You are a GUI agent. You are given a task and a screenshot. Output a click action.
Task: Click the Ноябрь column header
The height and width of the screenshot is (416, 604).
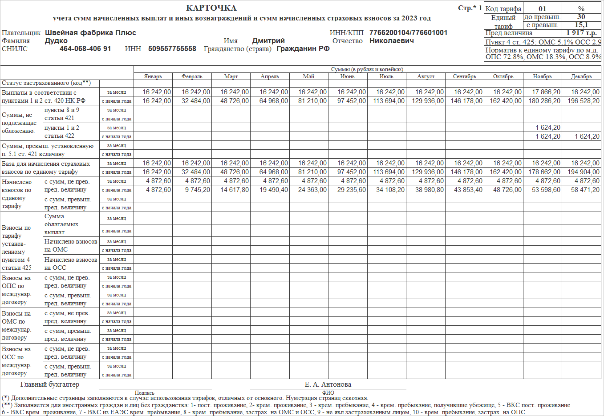tap(542, 76)
